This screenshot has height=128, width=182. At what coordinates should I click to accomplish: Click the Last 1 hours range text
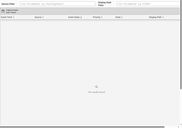[11, 12]
